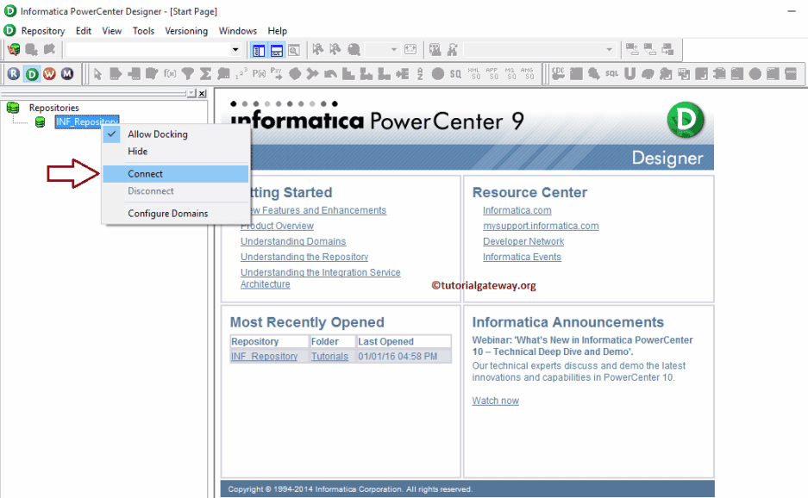
Task: Launch Workflow Manager with the W icon
Action: tap(49, 73)
